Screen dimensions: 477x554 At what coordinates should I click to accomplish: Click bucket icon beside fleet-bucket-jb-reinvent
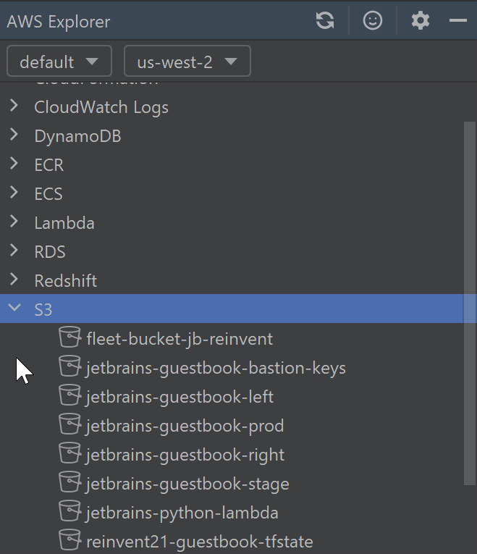coord(69,337)
